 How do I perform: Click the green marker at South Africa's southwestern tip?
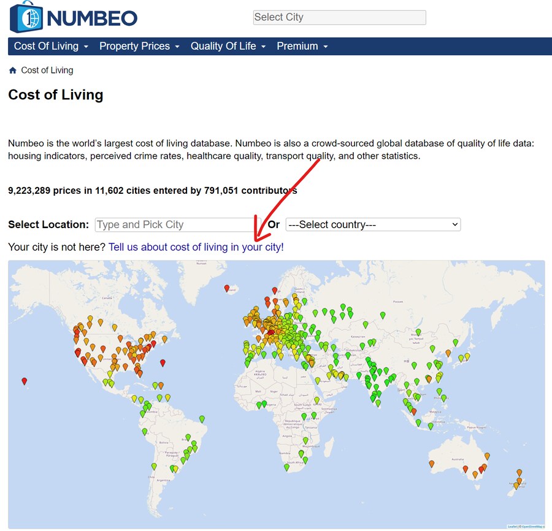286,467
